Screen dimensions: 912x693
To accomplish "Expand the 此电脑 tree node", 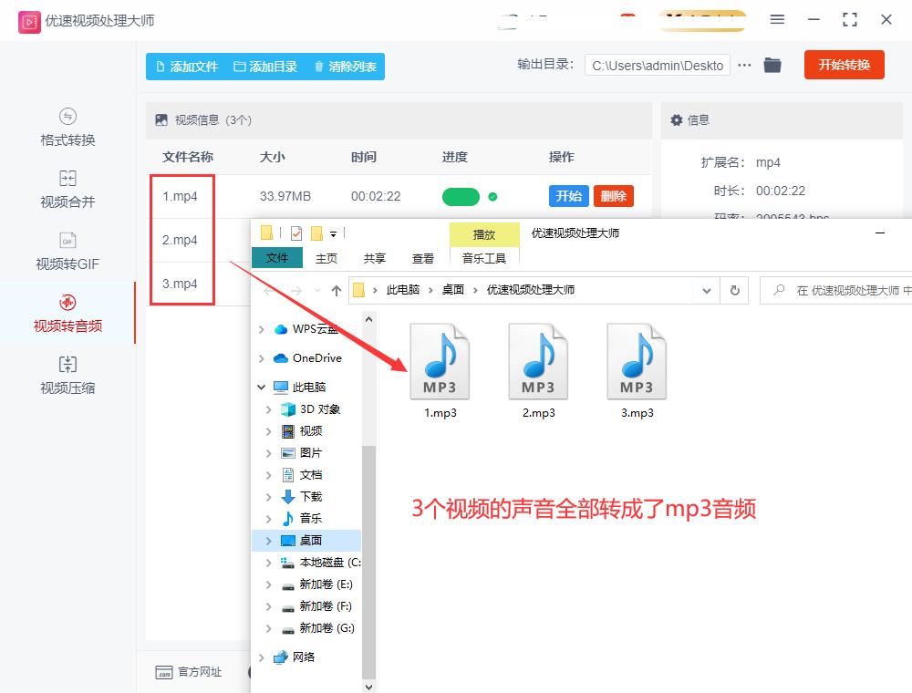I will 260,387.
